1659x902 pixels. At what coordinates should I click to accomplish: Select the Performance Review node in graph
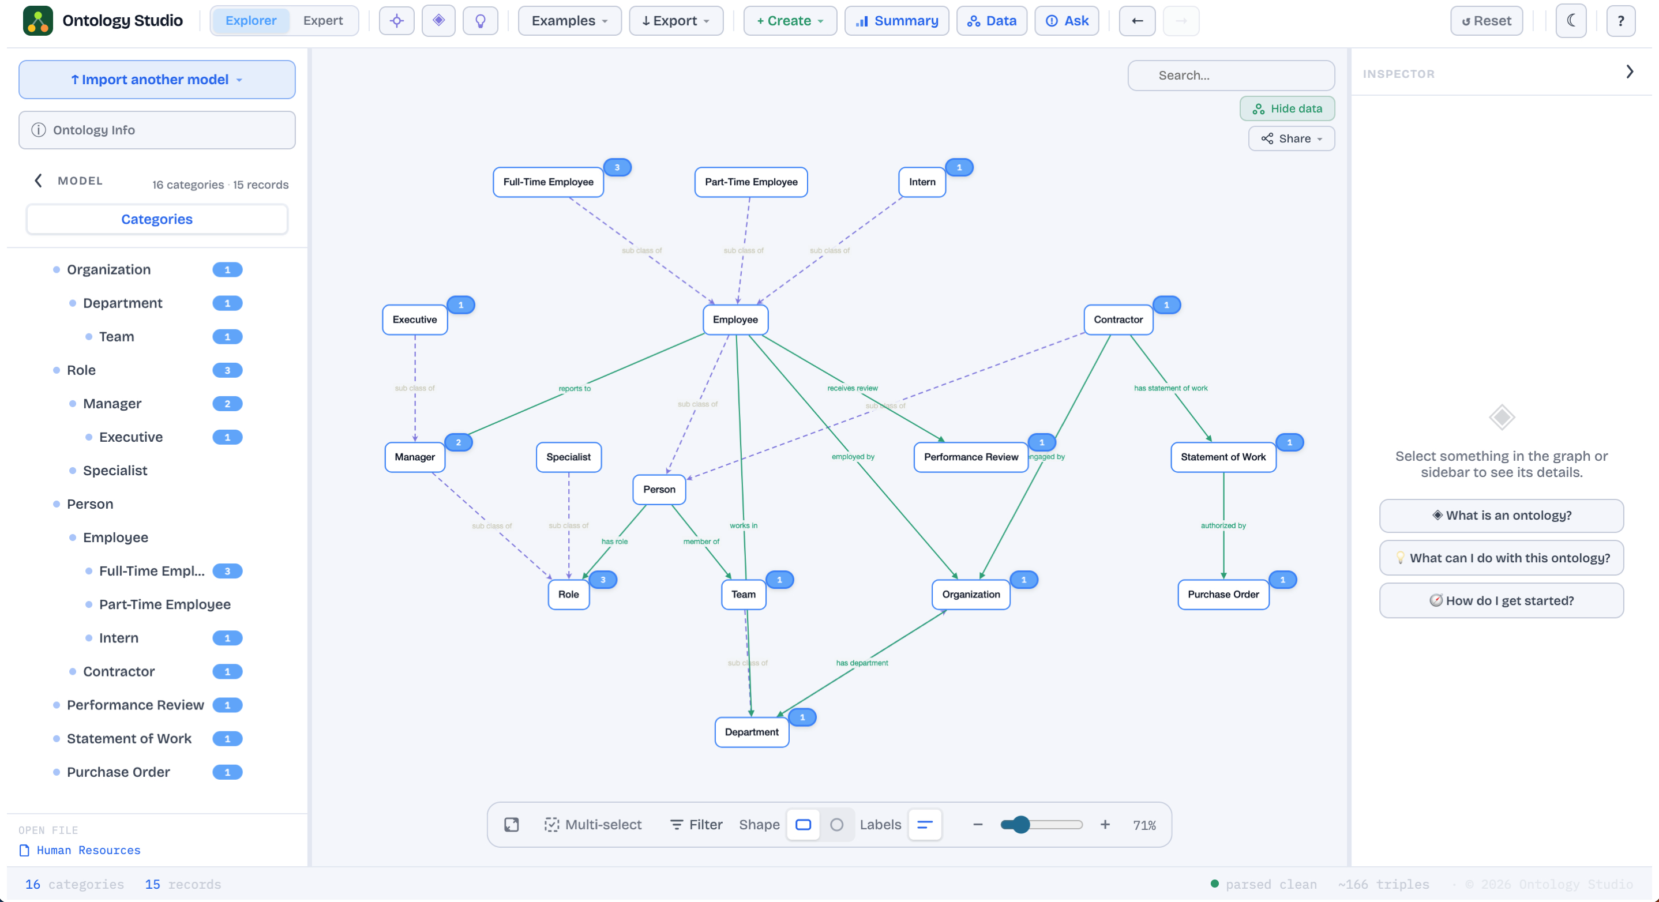(x=971, y=457)
